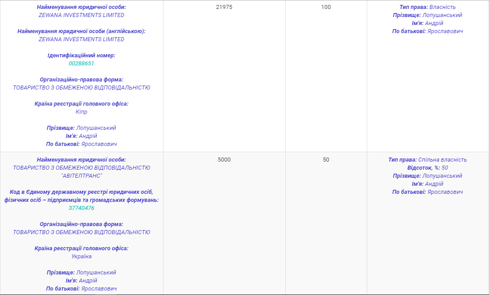
Task: Select the 21975 value cell
Action: click(224, 7)
